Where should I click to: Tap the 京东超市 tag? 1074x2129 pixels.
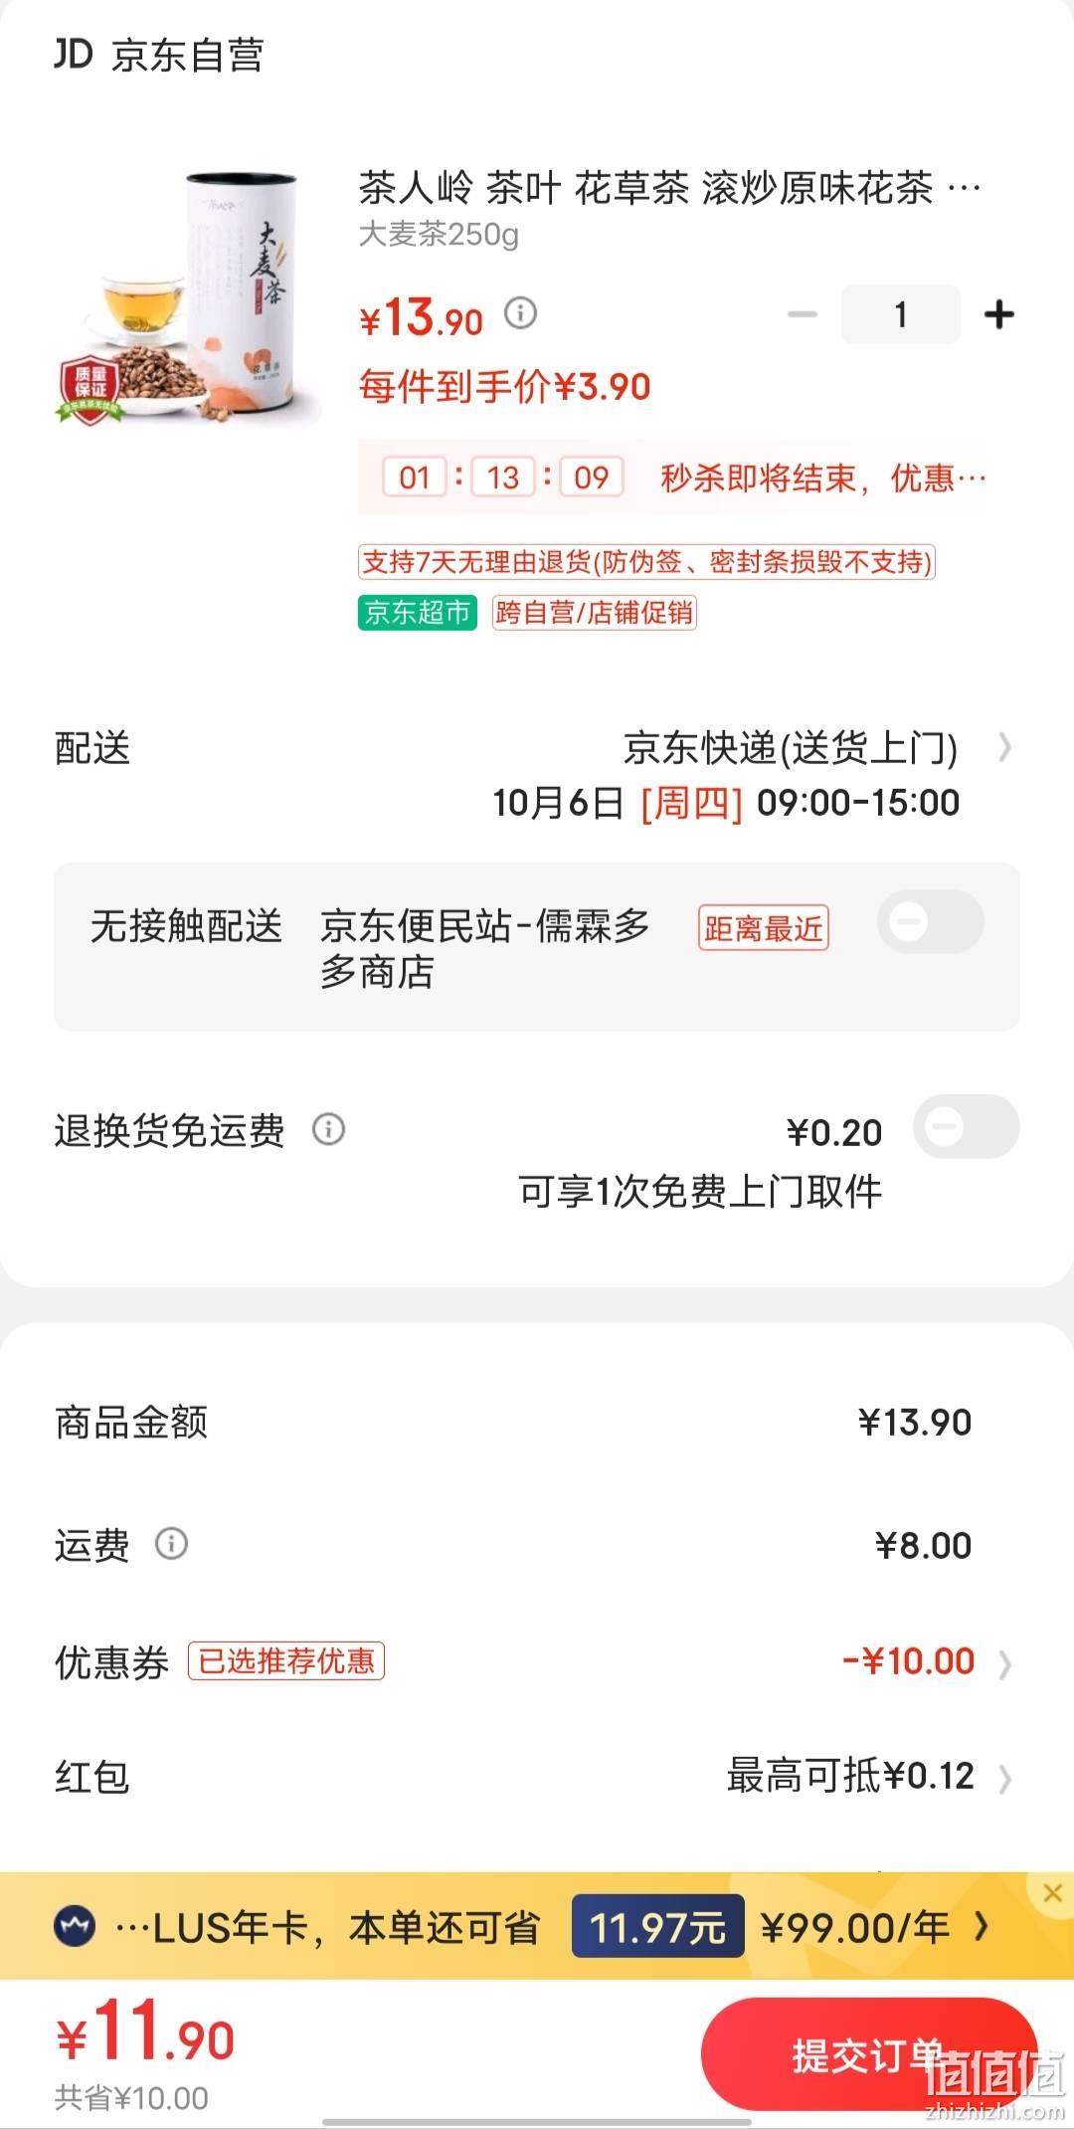(x=418, y=613)
